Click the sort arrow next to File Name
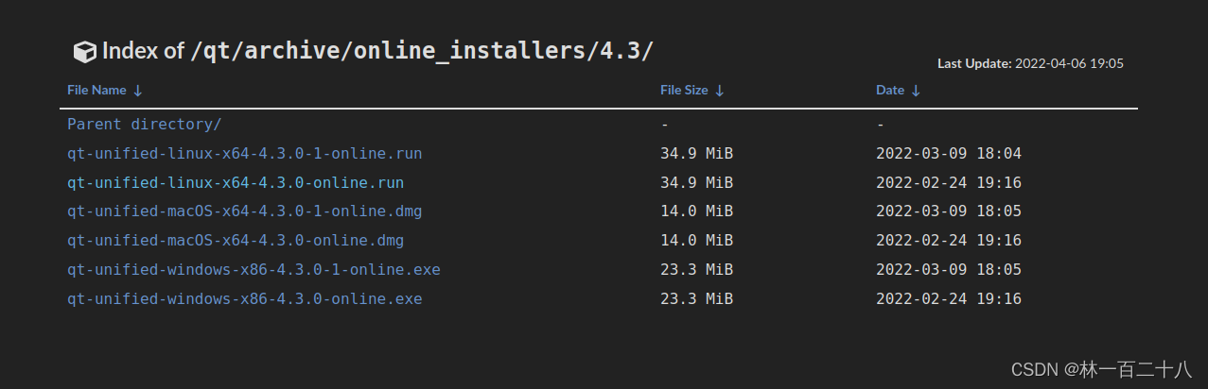The width and height of the screenshot is (1208, 389). point(138,91)
